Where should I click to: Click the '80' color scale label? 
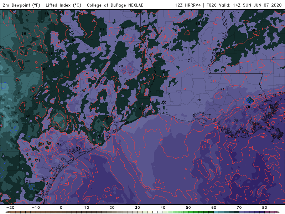[x=265, y=208]
